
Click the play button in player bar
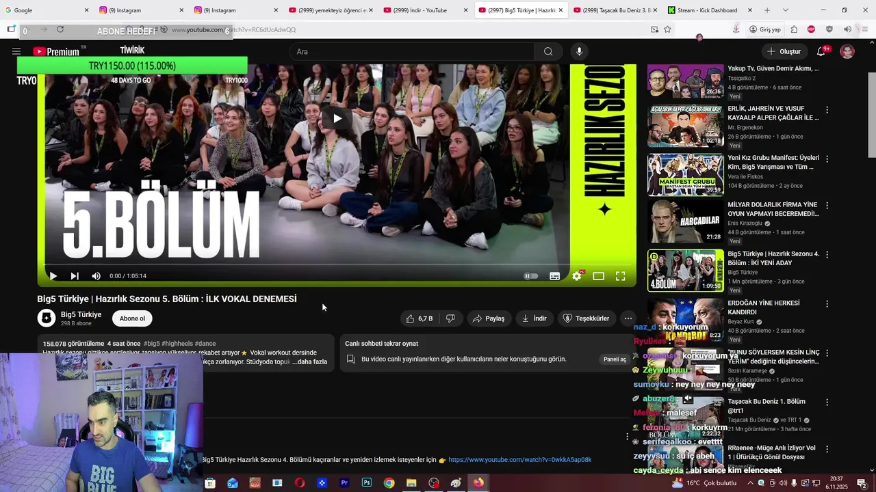point(53,276)
